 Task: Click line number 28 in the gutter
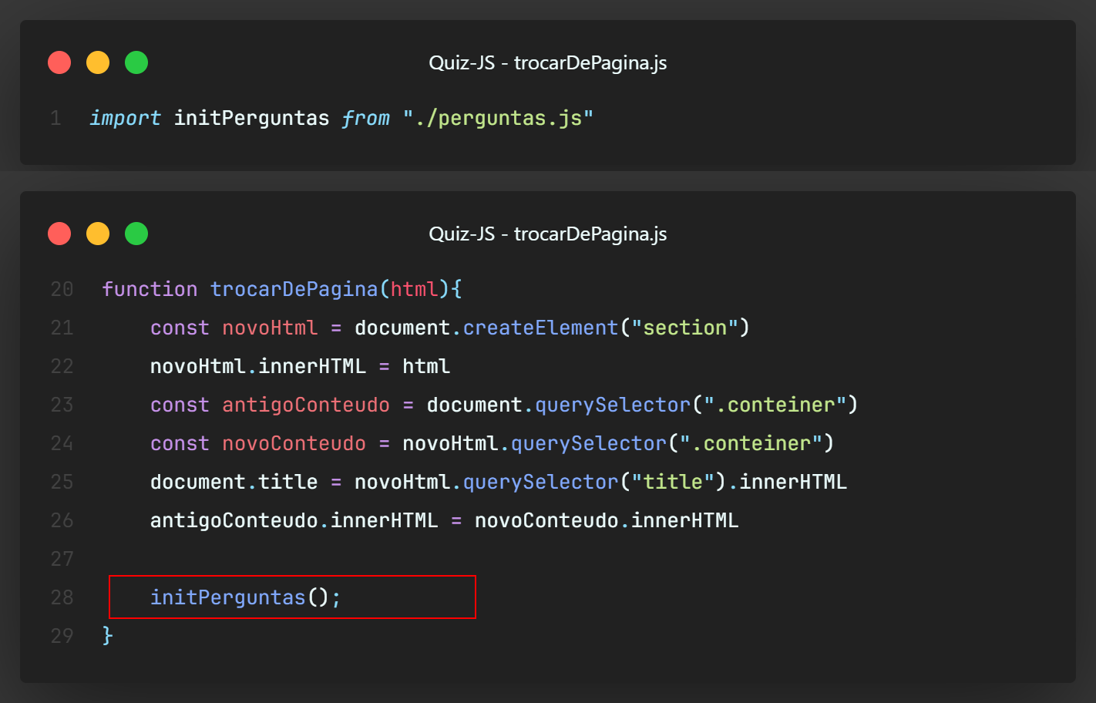[62, 597]
